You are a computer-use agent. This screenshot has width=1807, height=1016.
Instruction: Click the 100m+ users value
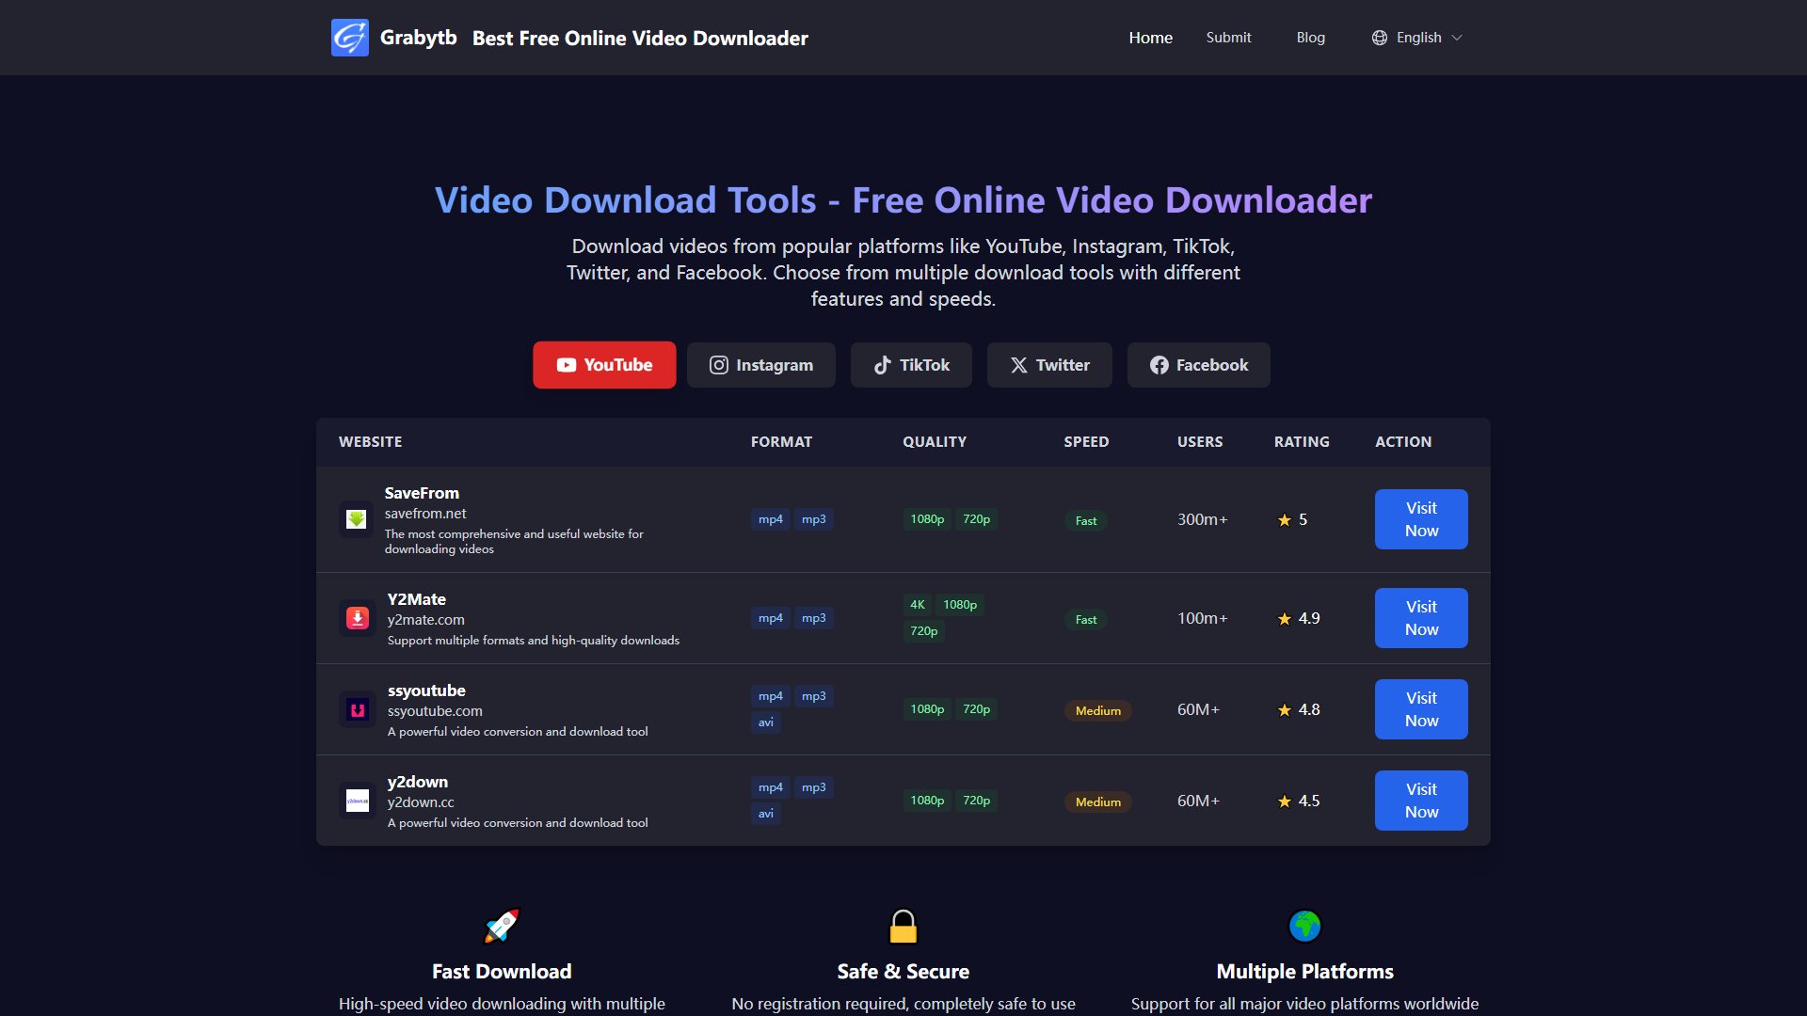(x=1202, y=618)
